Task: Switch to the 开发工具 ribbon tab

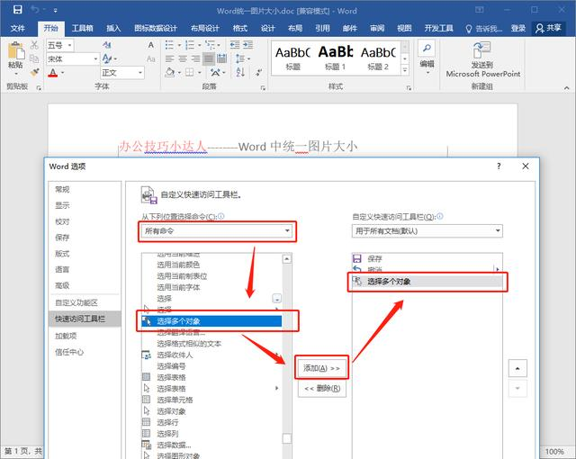Action: point(438,28)
